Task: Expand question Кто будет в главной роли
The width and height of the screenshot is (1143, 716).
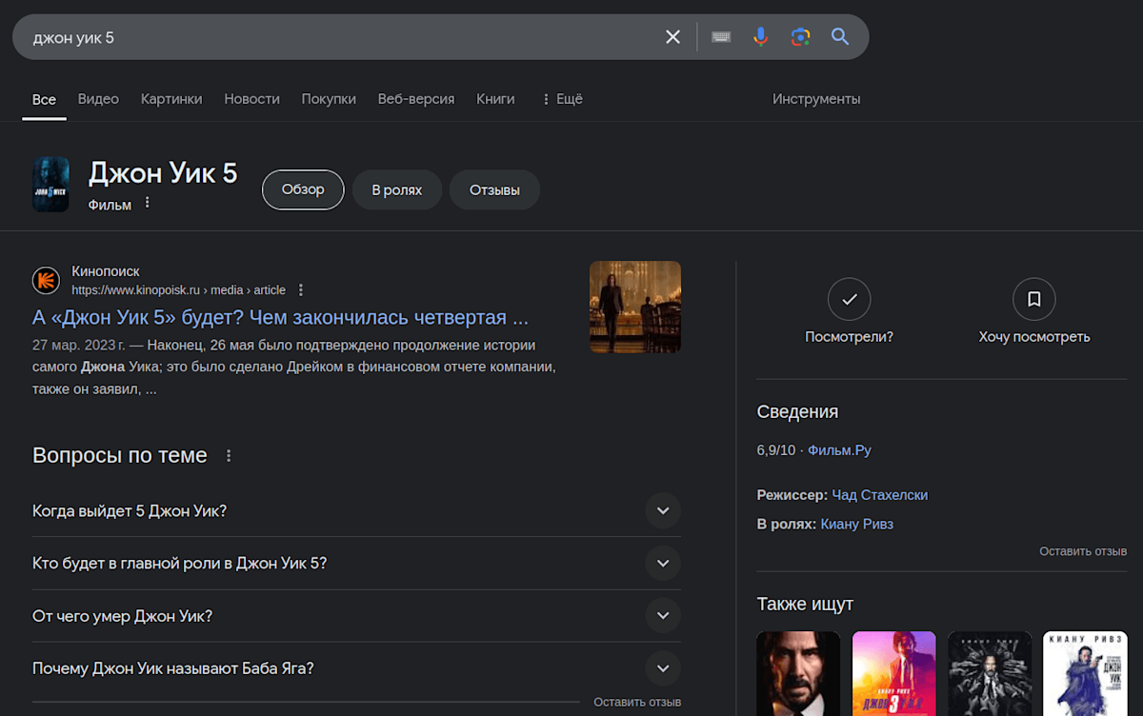Action: click(356, 564)
